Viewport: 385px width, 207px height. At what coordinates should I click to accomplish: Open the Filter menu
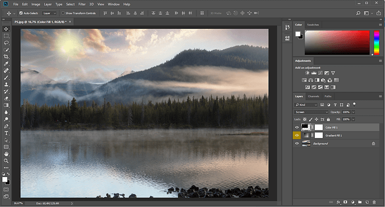pos(82,5)
